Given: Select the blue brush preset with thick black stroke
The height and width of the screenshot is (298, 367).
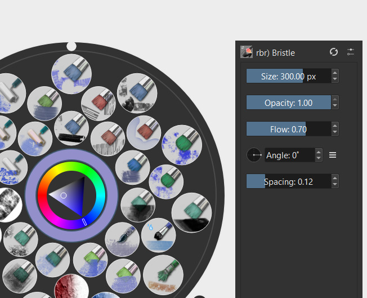Looking at the screenshot, I should (71, 128).
